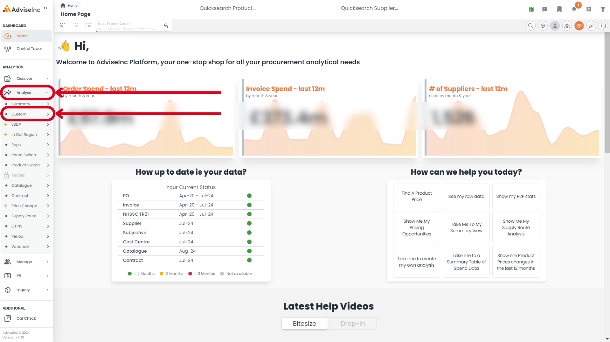This screenshot has width=610, height=342.
Task: Expand the Legacy menu
Action: coord(26,290)
